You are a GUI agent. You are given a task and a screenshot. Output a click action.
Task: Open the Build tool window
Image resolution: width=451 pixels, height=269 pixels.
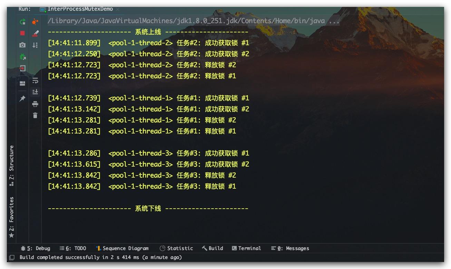(213, 248)
